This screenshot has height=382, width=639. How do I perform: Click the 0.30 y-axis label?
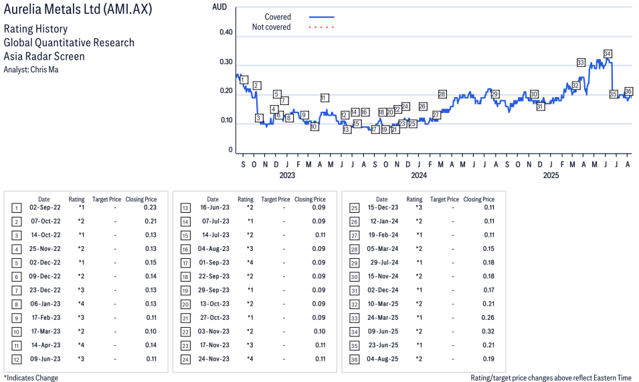226,62
